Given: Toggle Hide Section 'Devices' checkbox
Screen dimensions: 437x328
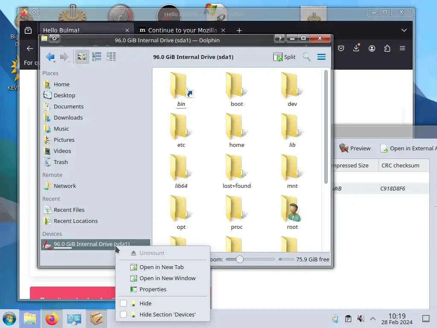Looking at the screenshot, I should (x=123, y=314).
